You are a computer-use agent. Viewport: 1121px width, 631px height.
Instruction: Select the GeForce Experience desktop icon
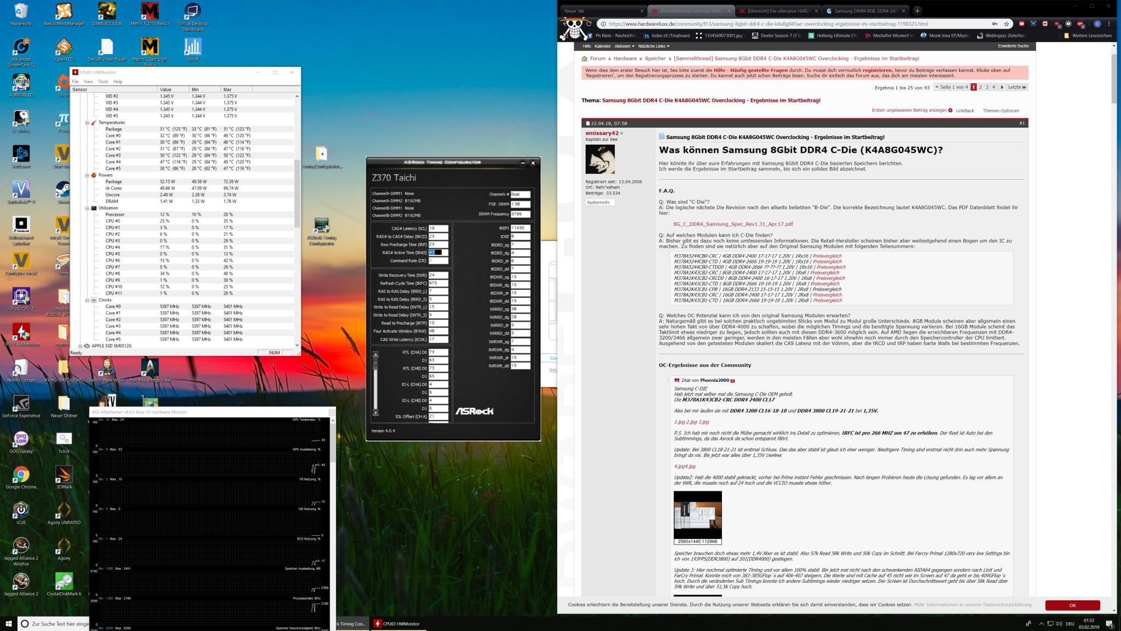pyautogui.click(x=21, y=406)
